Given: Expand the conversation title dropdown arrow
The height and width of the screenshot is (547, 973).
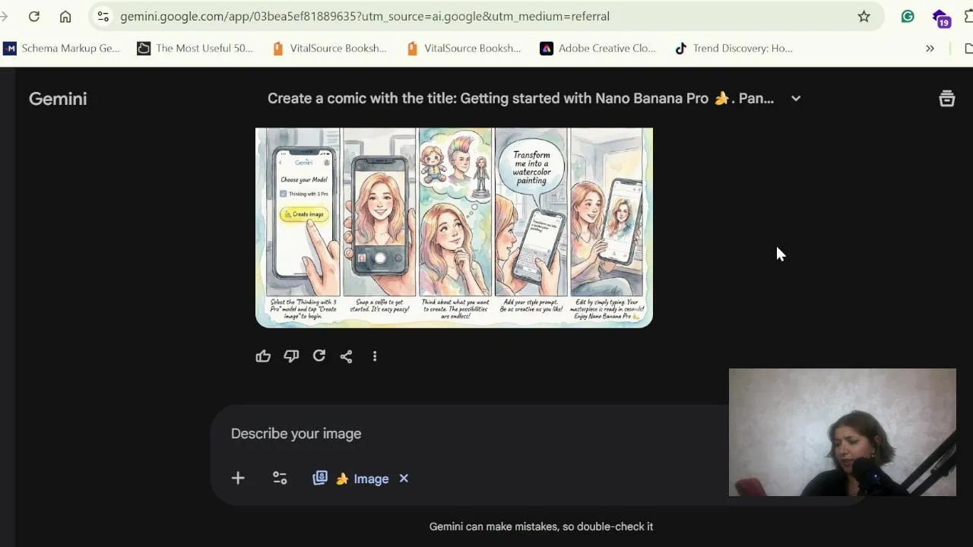Looking at the screenshot, I should tap(796, 98).
